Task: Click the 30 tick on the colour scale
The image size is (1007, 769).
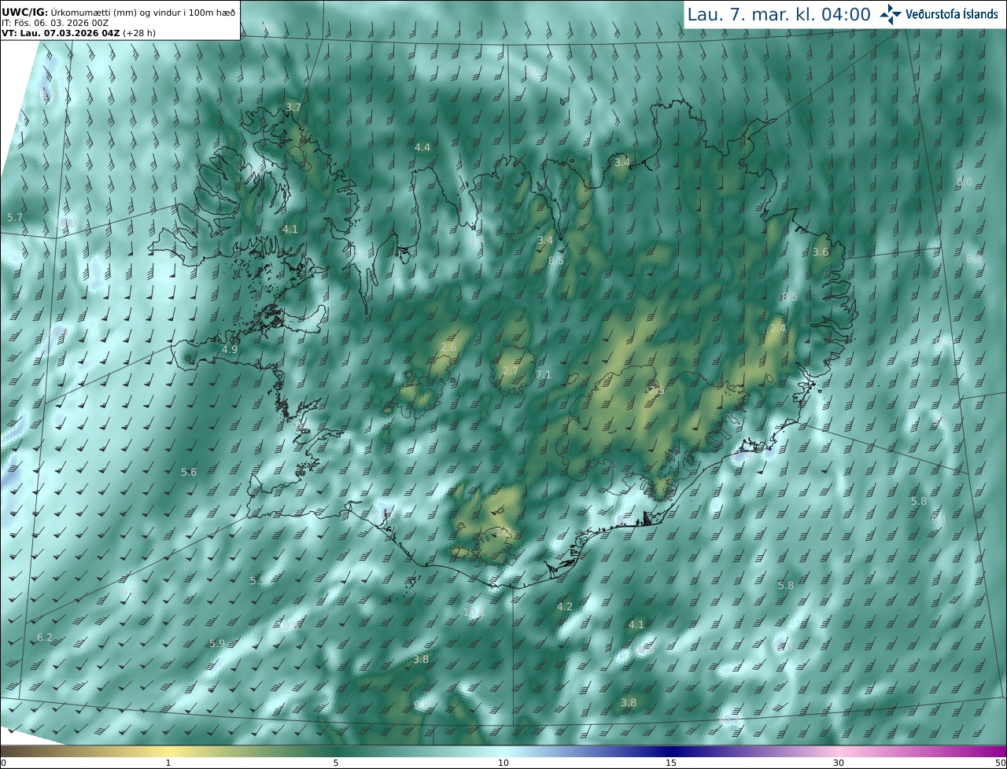Action: [x=839, y=763]
